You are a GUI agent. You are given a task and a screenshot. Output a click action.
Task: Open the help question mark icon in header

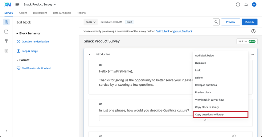238,5
